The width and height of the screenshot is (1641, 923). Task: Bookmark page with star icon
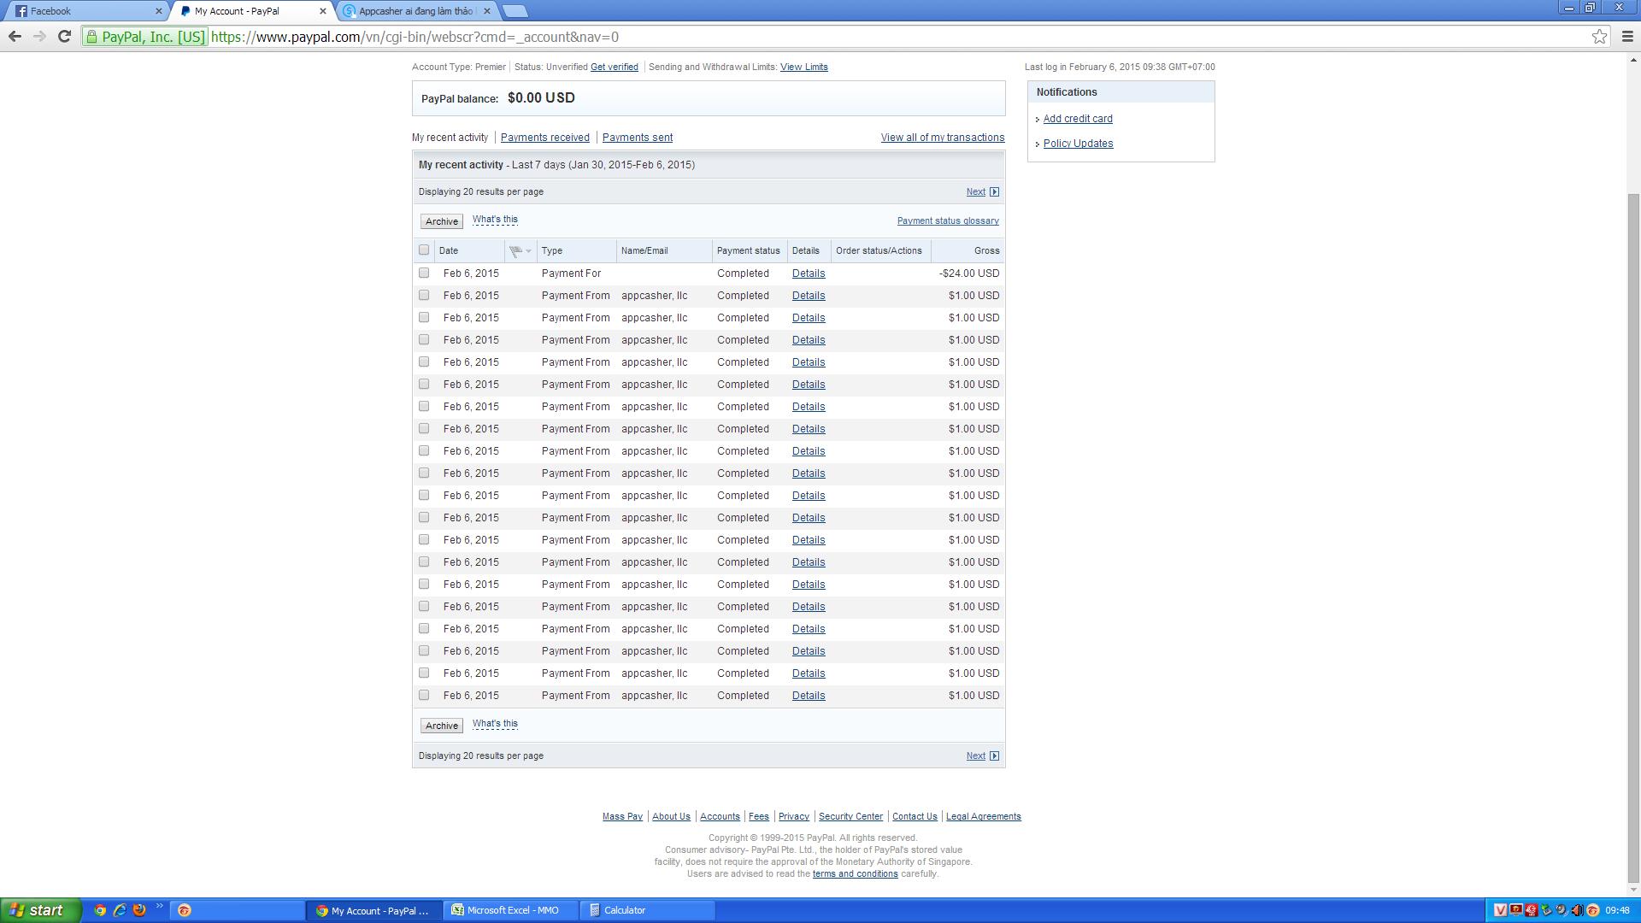click(1599, 36)
